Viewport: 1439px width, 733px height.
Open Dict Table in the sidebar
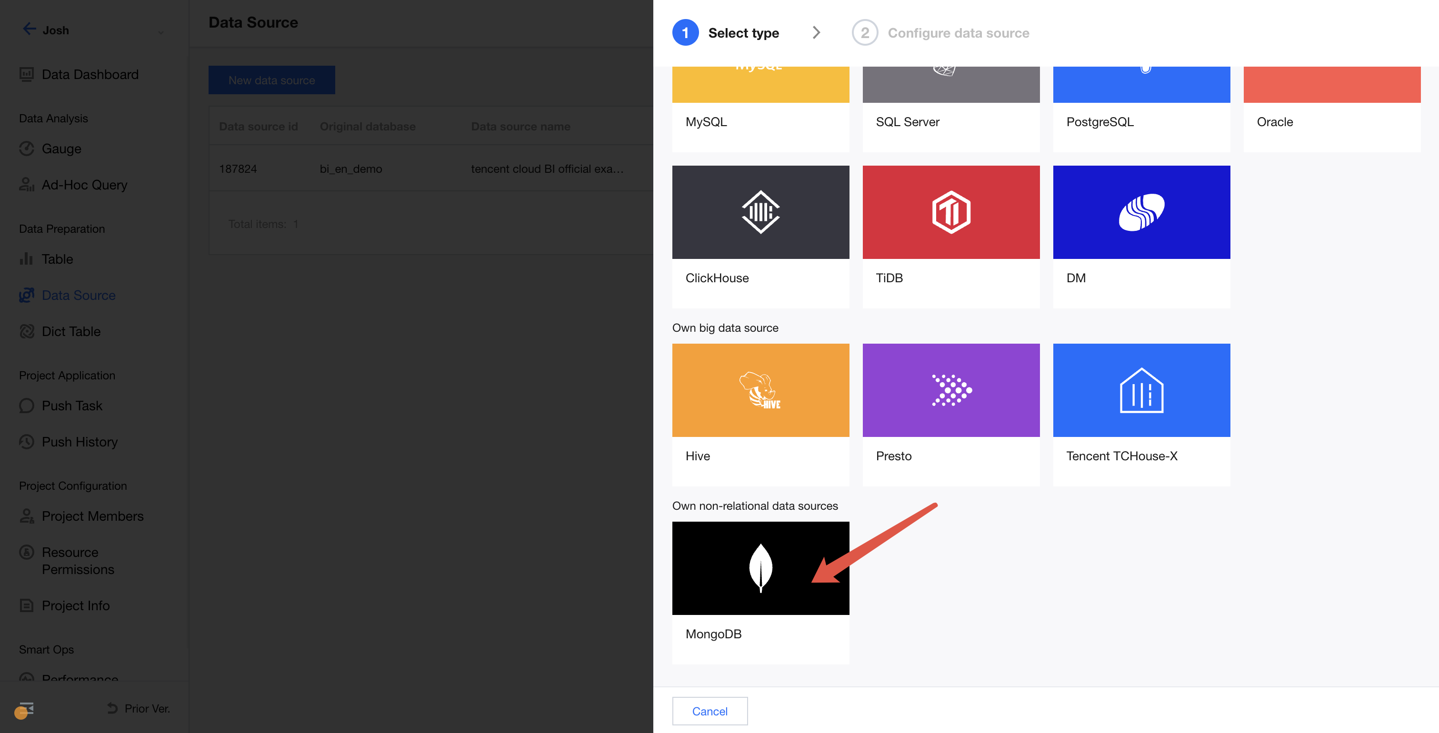[71, 332]
